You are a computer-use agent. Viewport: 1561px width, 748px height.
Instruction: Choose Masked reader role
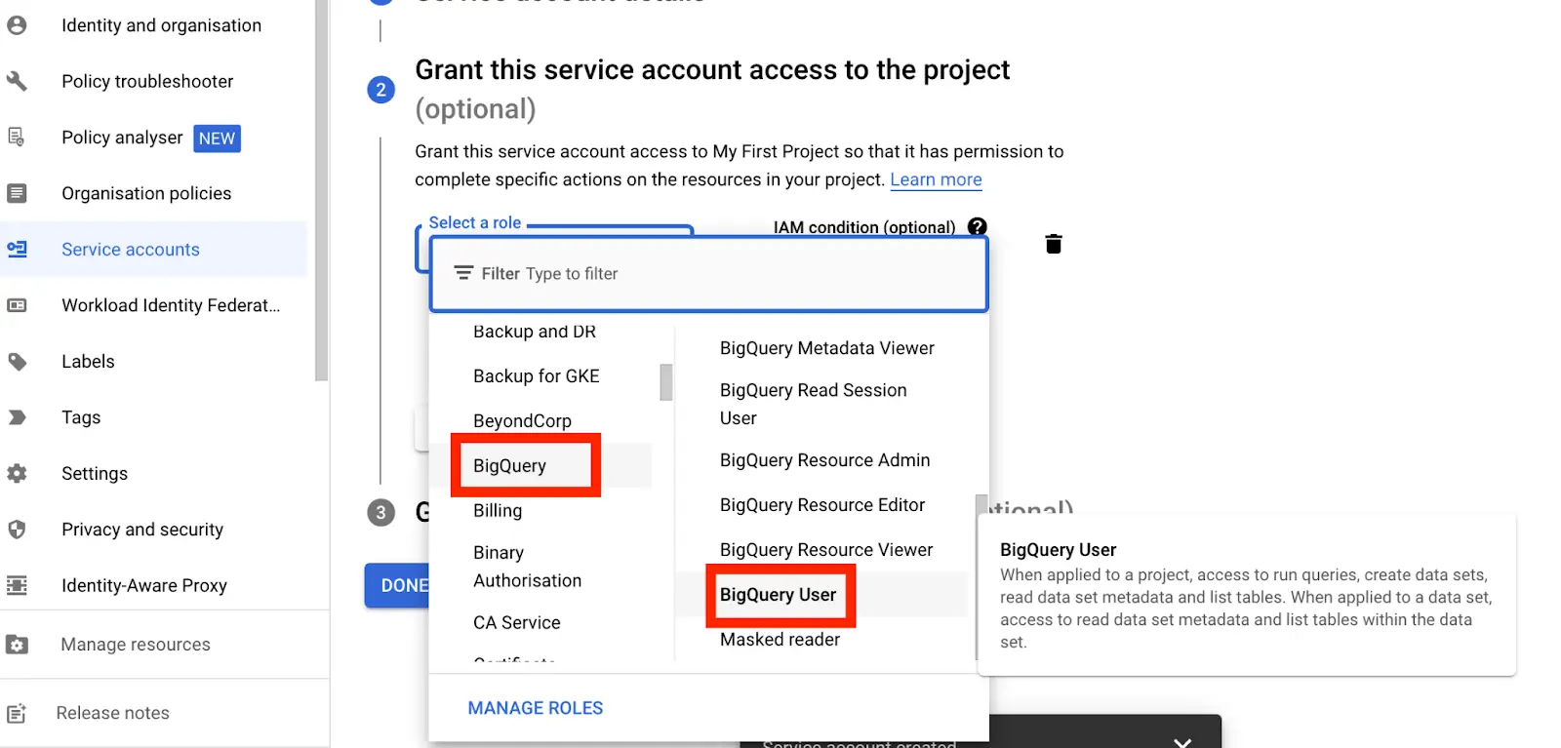(x=780, y=640)
